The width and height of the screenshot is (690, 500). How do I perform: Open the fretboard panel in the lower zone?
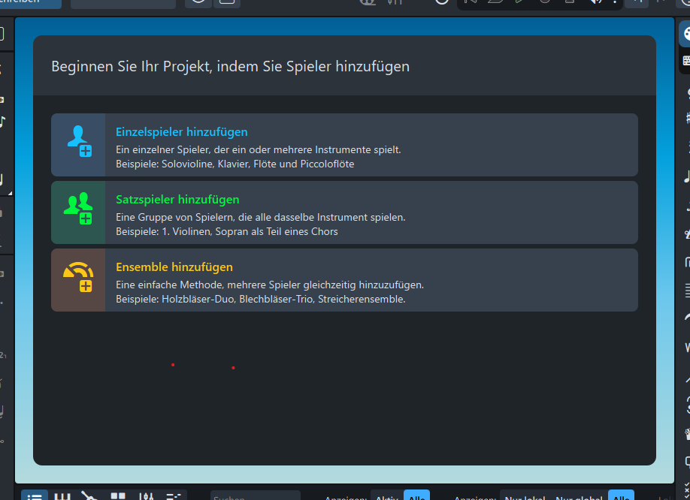[x=89, y=496]
